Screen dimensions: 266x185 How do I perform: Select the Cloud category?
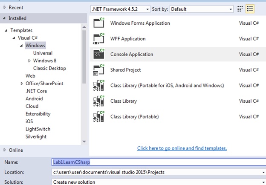[x=32, y=106]
